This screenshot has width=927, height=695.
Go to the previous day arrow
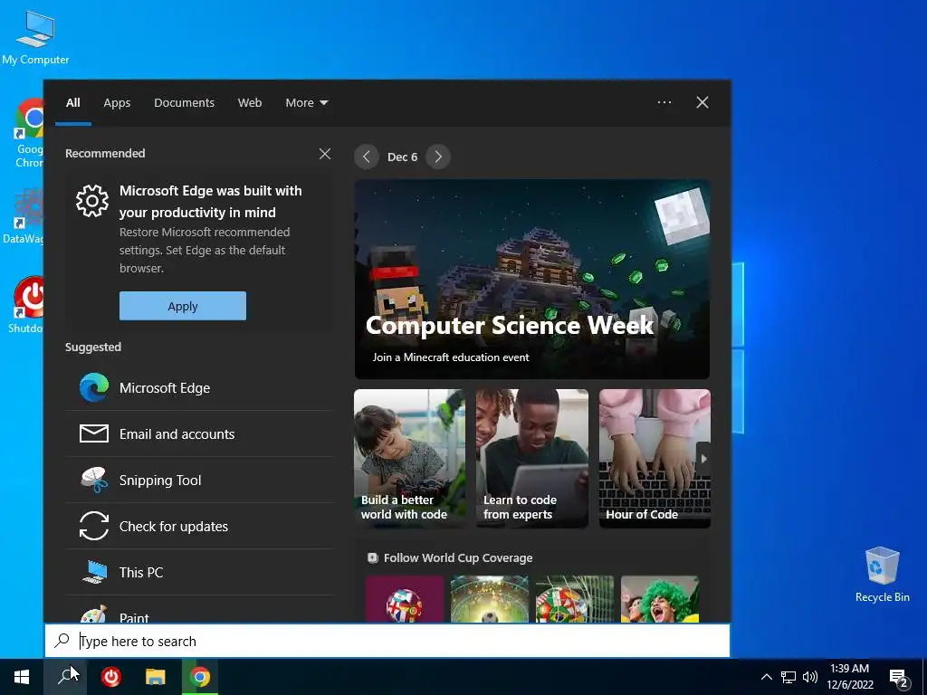pyautogui.click(x=367, y=157)
